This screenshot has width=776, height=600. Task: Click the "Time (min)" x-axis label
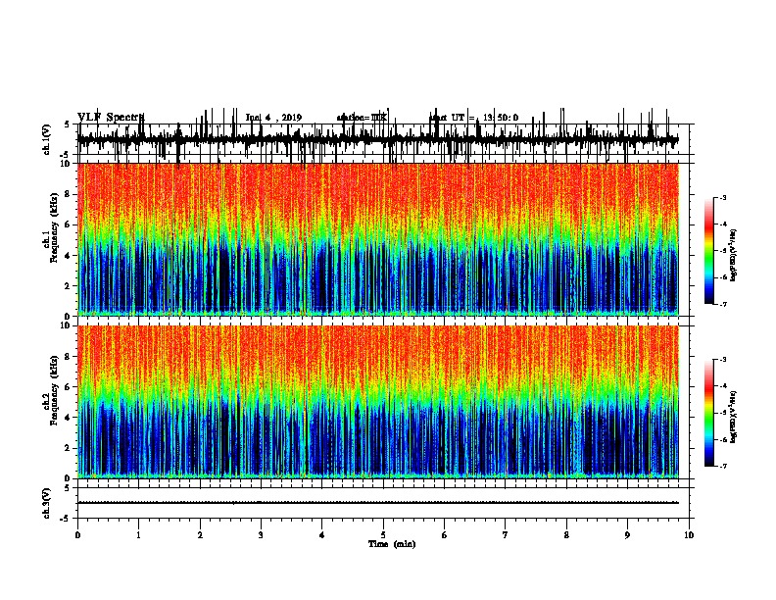coord(392,544)
